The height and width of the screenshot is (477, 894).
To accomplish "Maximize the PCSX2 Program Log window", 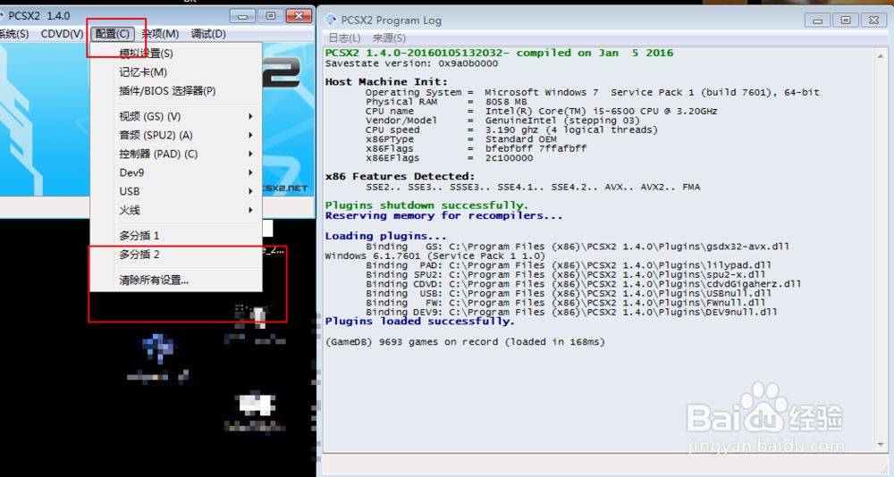I will 846,21.
